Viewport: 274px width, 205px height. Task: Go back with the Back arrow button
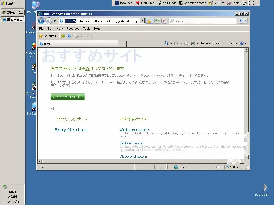pyautogui.click(x=41, y=21)
